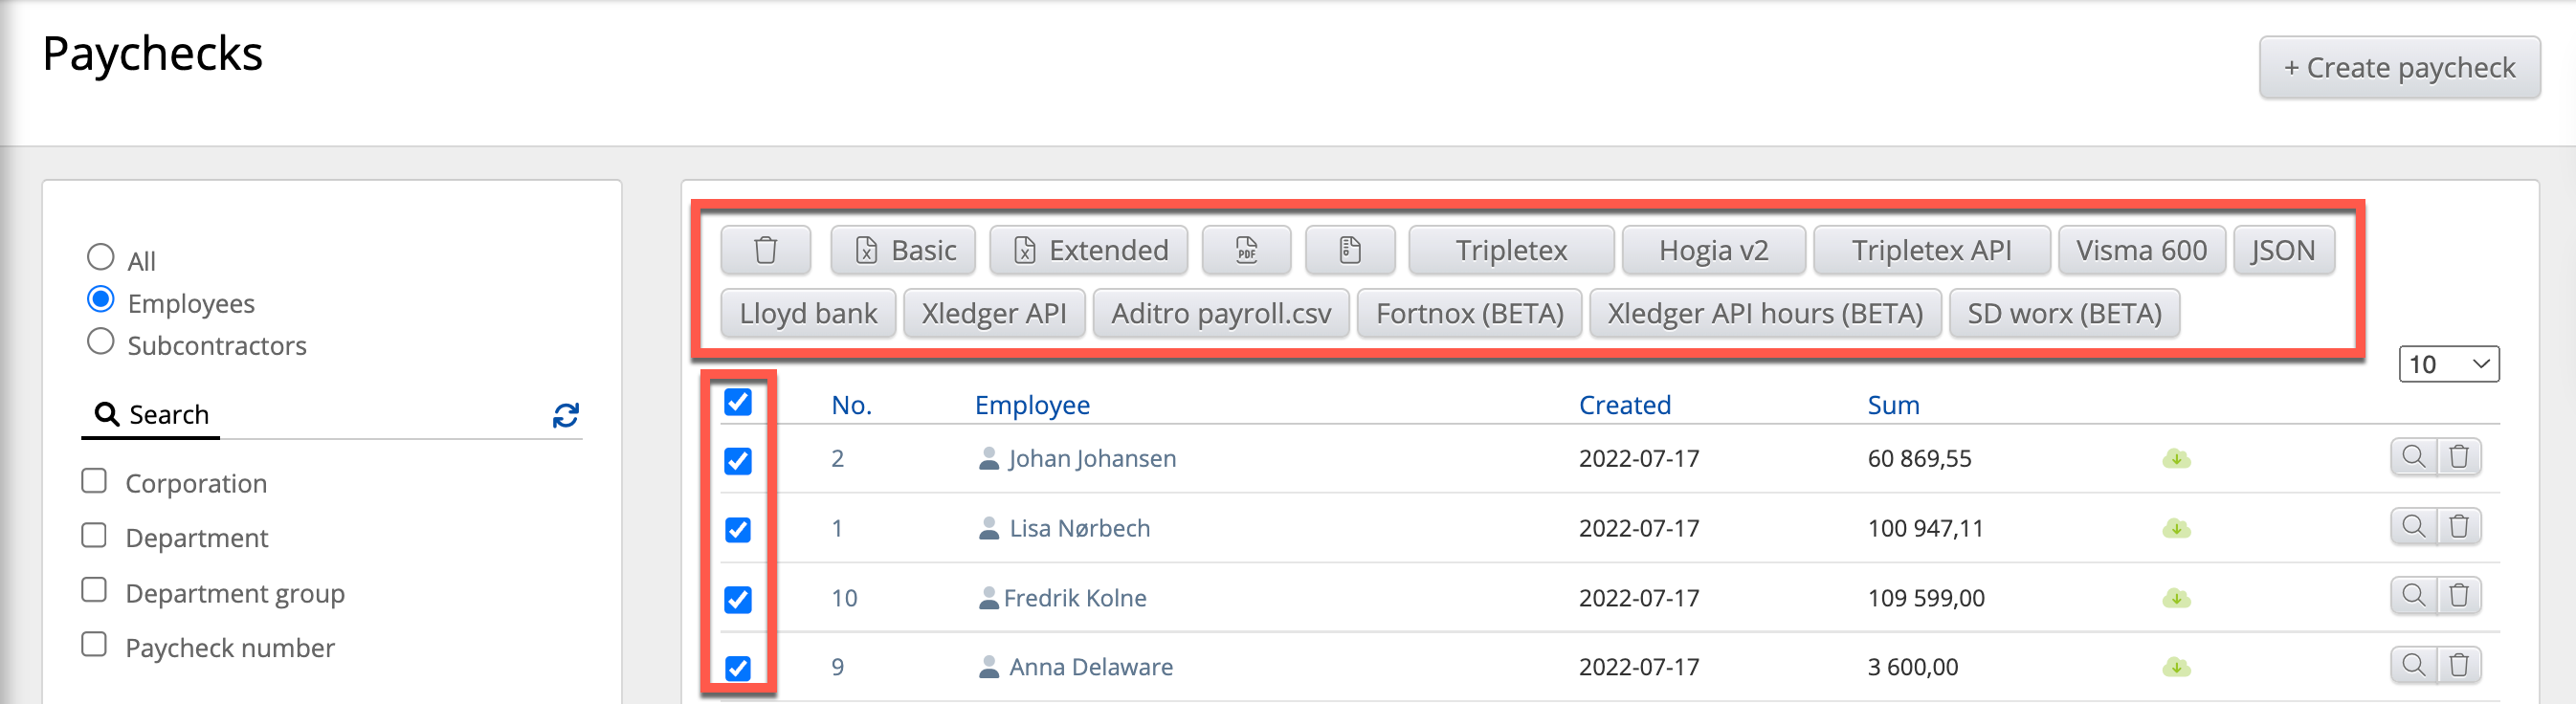Click green download cloud for Fredrik Kolne
The height and width of the screenshot is (704, 2576).
point(2176,598)
